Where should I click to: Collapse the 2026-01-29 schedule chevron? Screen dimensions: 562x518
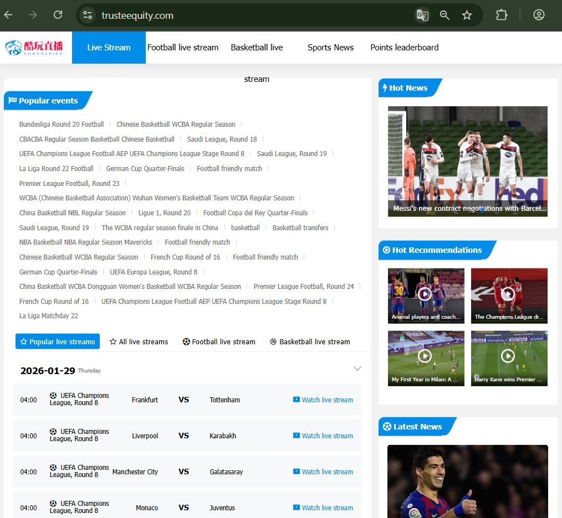[357, 369]
